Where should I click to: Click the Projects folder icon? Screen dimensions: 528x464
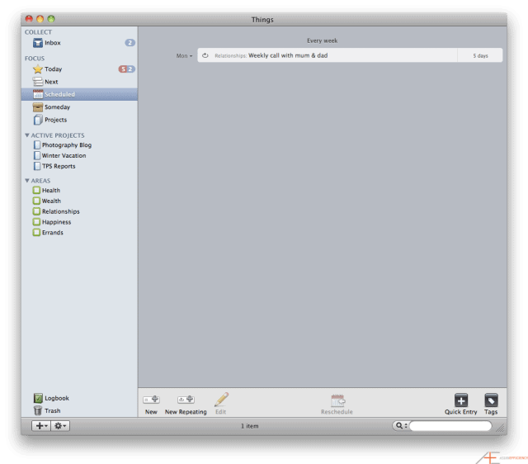tap(38, 120)
